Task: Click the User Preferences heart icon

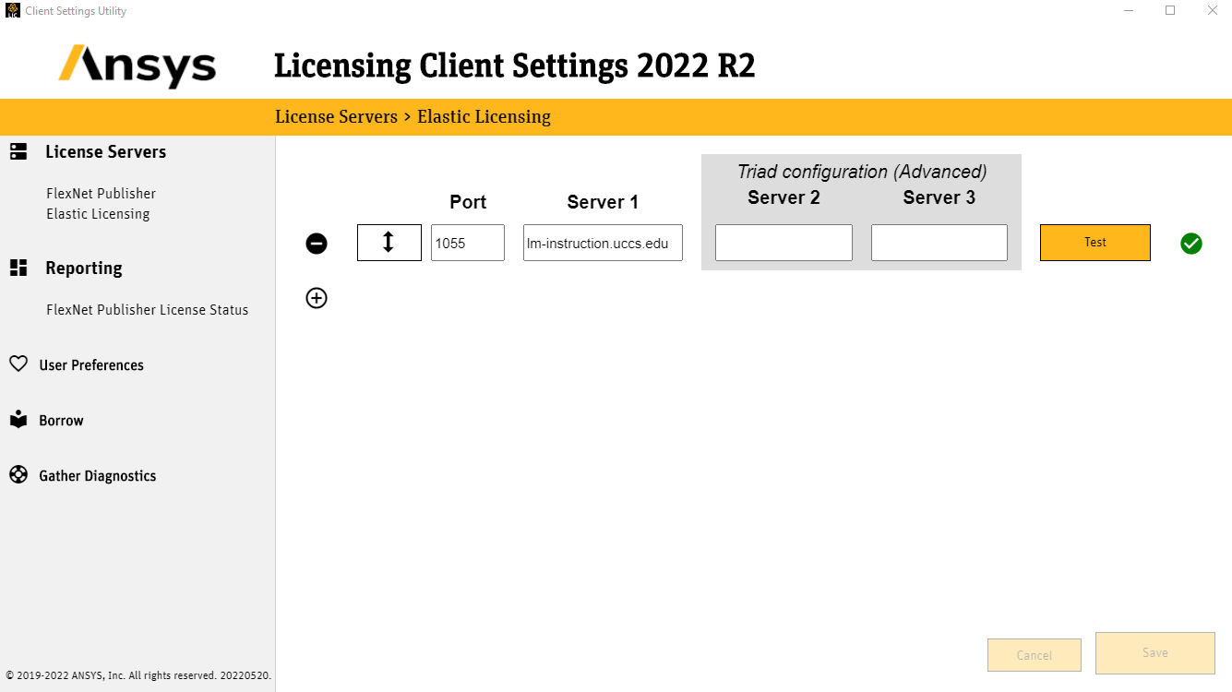Action: click(18, 364)
